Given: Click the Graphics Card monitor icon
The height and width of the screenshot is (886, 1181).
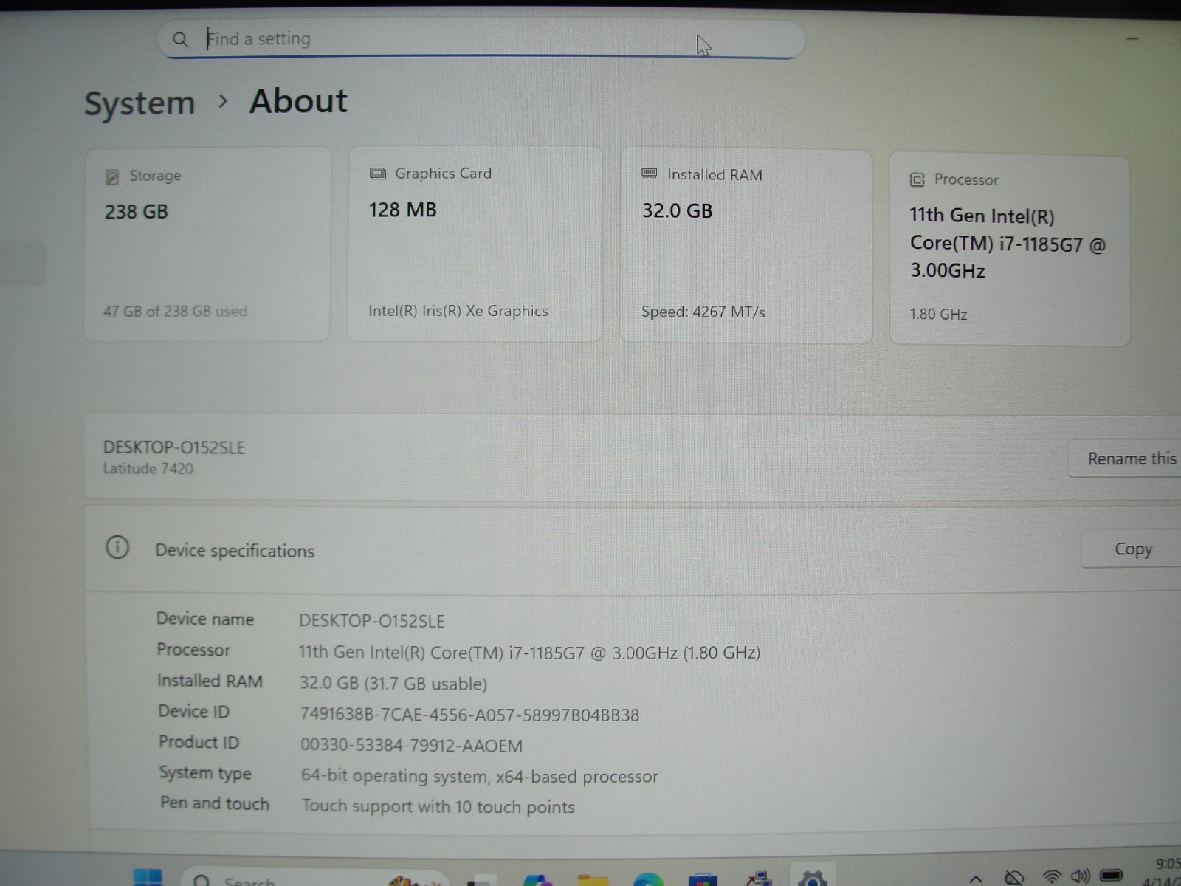Looking at the screenshot, I should (378, 174).
